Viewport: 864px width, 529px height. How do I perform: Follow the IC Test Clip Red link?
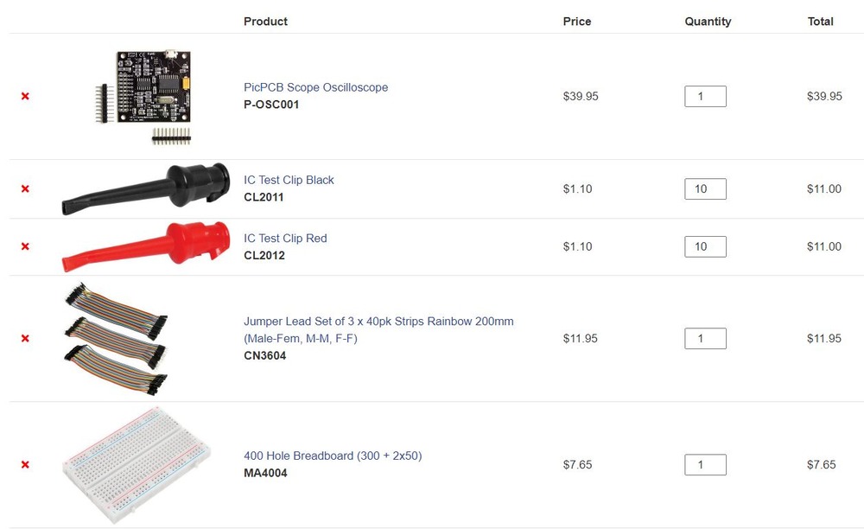coord(285,238)
